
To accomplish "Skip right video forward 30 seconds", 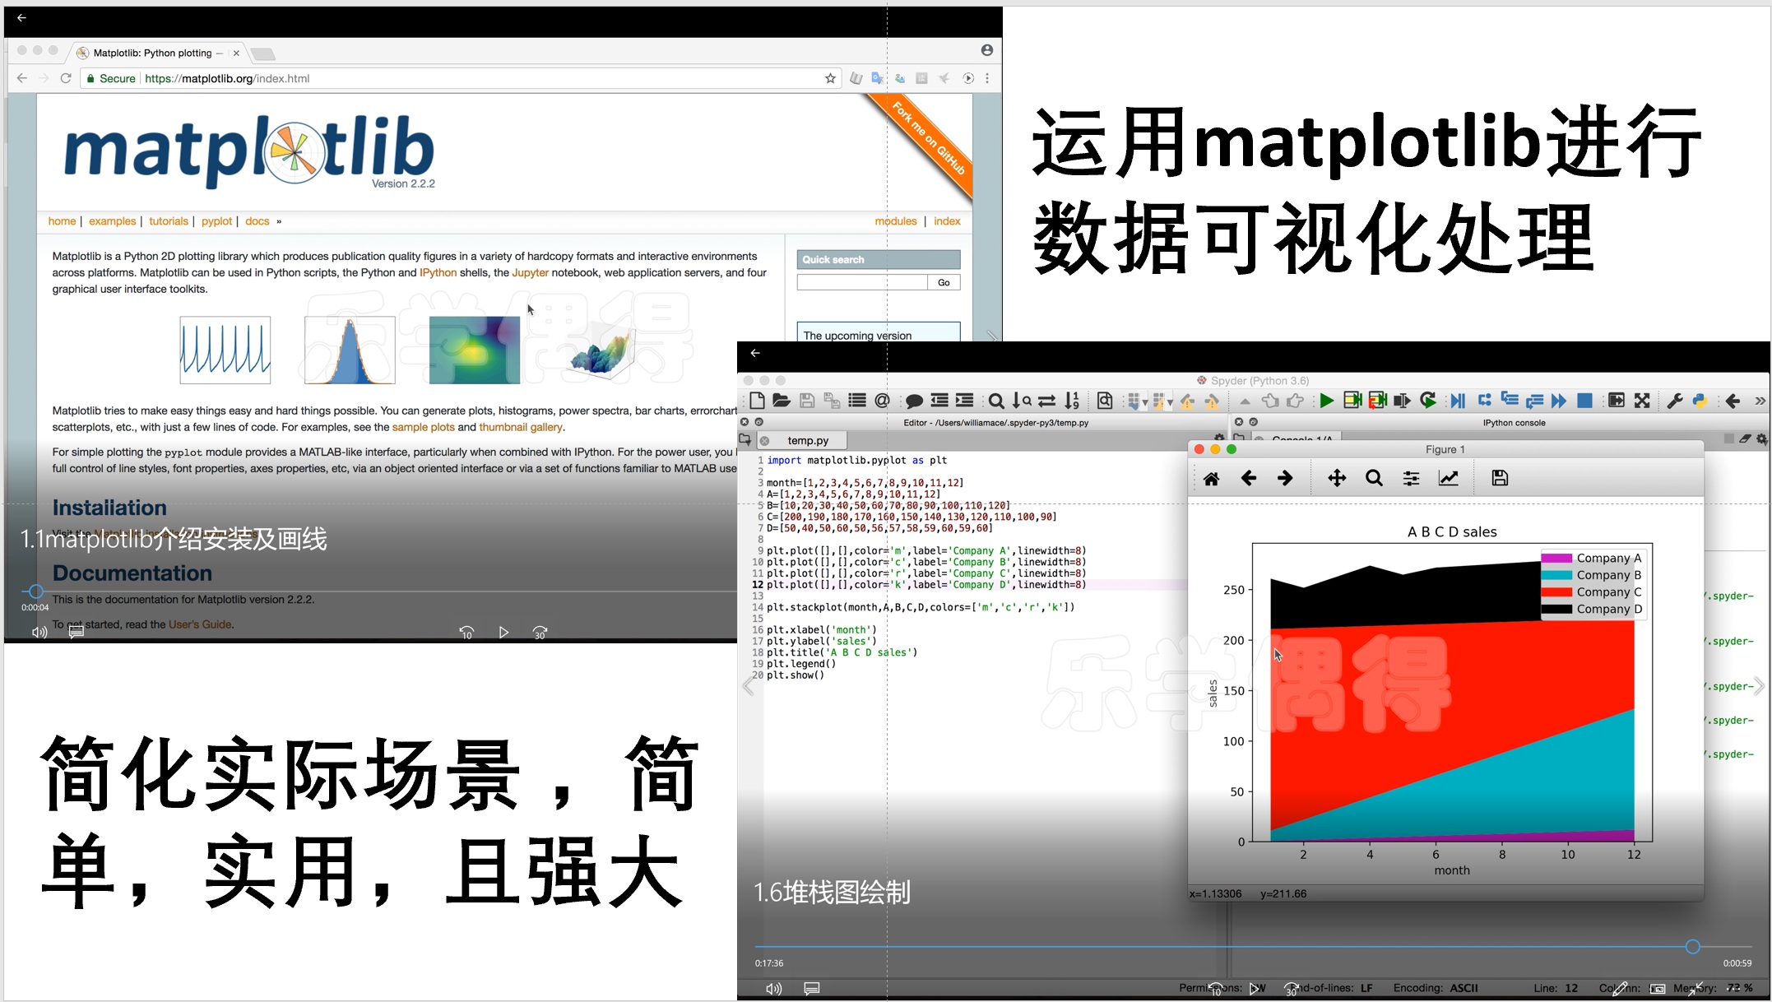I will [x=1292, y=989].
